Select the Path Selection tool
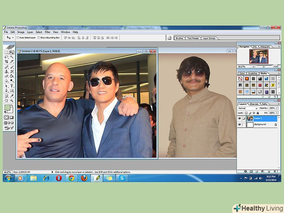 click(7, 86)
